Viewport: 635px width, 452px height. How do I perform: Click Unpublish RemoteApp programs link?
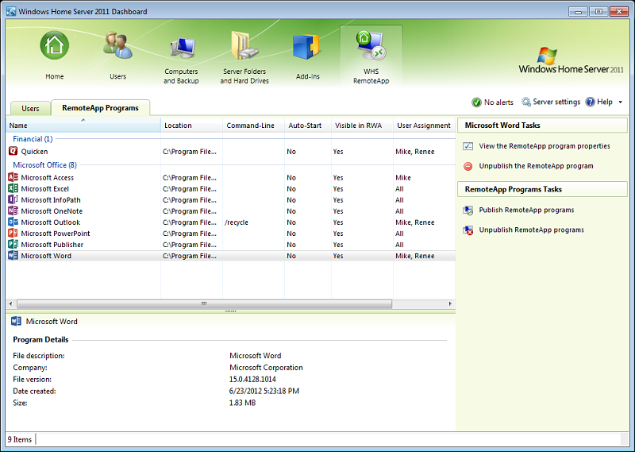coord(531,230)
